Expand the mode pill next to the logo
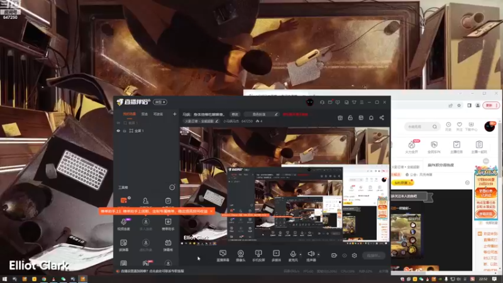503x283 pixels. (x=160, y=102)
